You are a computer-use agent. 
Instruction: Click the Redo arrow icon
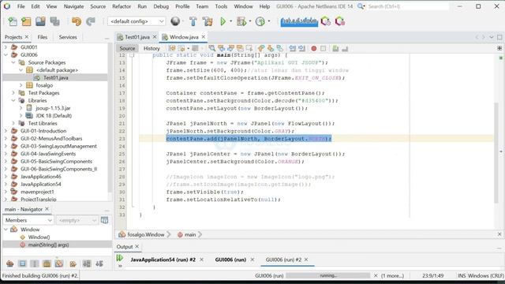pos(91,21)
